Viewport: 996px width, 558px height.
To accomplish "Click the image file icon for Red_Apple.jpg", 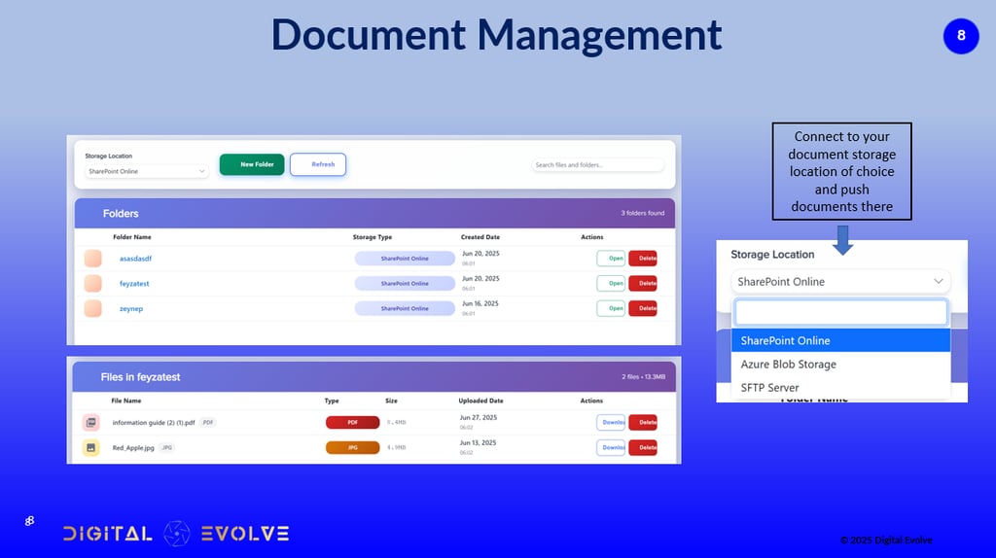I will click(x=90, y=447).
